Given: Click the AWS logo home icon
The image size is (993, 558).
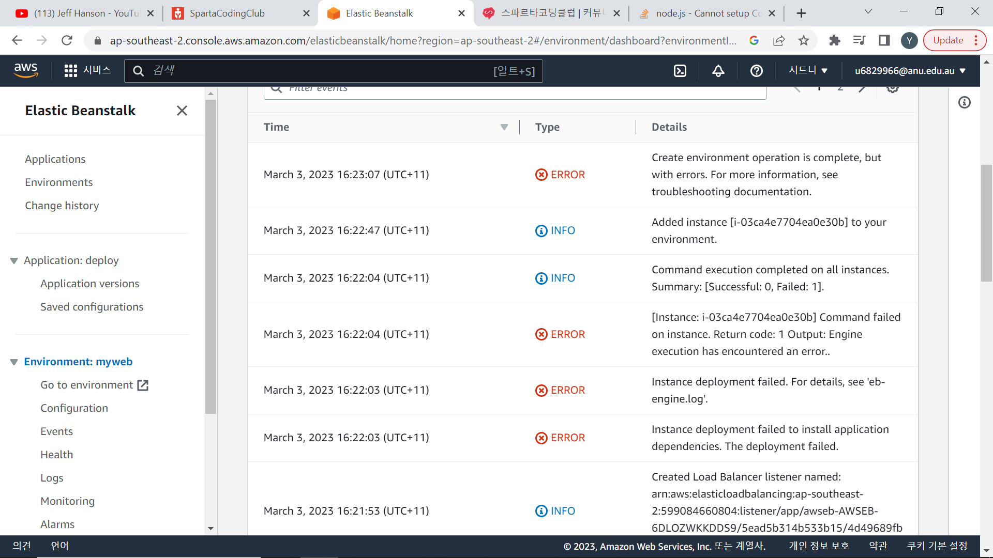Looking at the screenshot, I should point(26,70).
